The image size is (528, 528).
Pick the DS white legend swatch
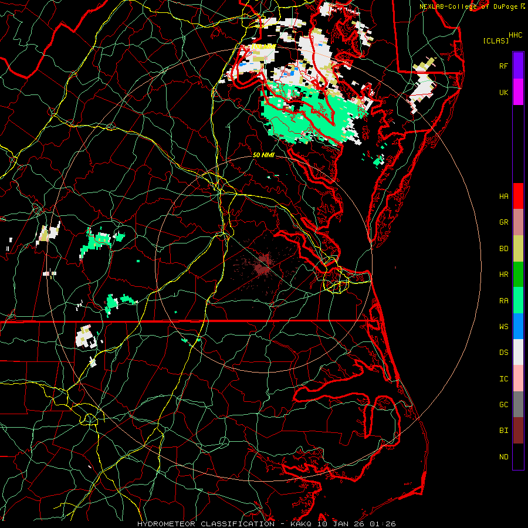coord(518,352)
